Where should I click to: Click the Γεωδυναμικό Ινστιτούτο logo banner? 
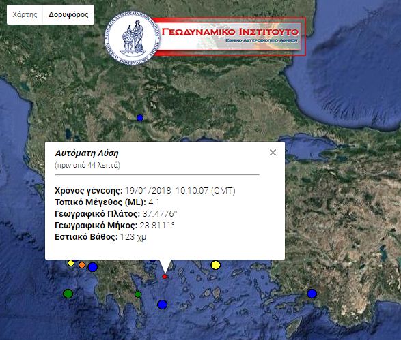pos(205,37)
